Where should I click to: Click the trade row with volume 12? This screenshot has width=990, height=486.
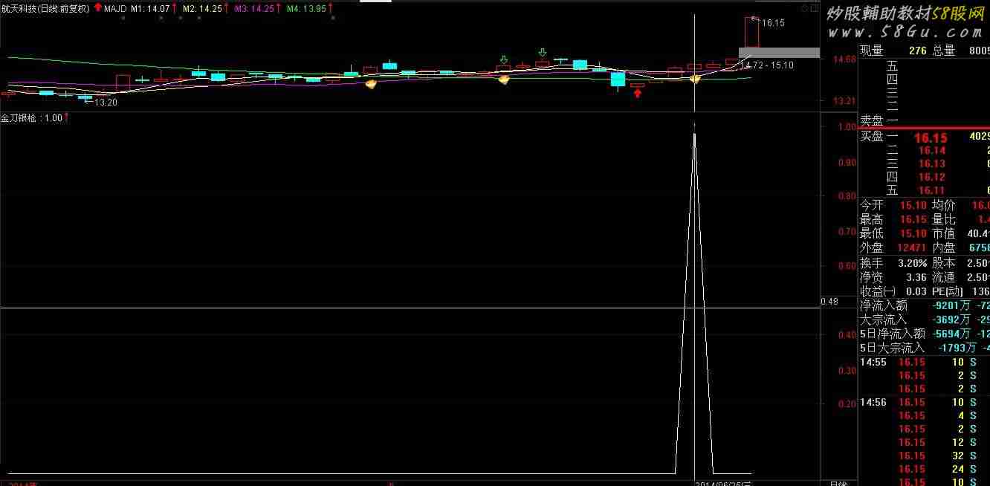[925, 443]
